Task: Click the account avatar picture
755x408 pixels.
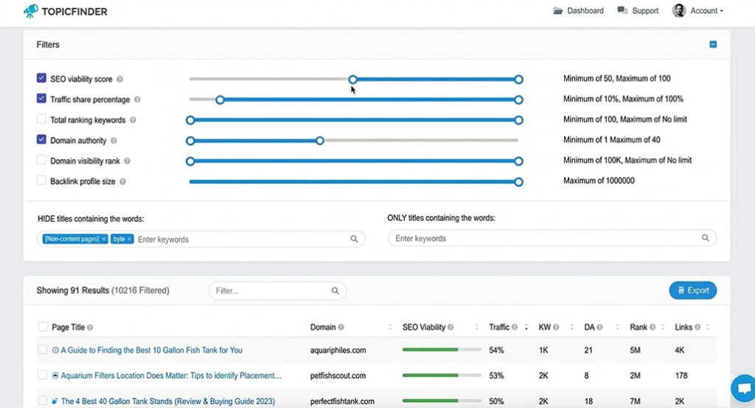Action: 679,10
